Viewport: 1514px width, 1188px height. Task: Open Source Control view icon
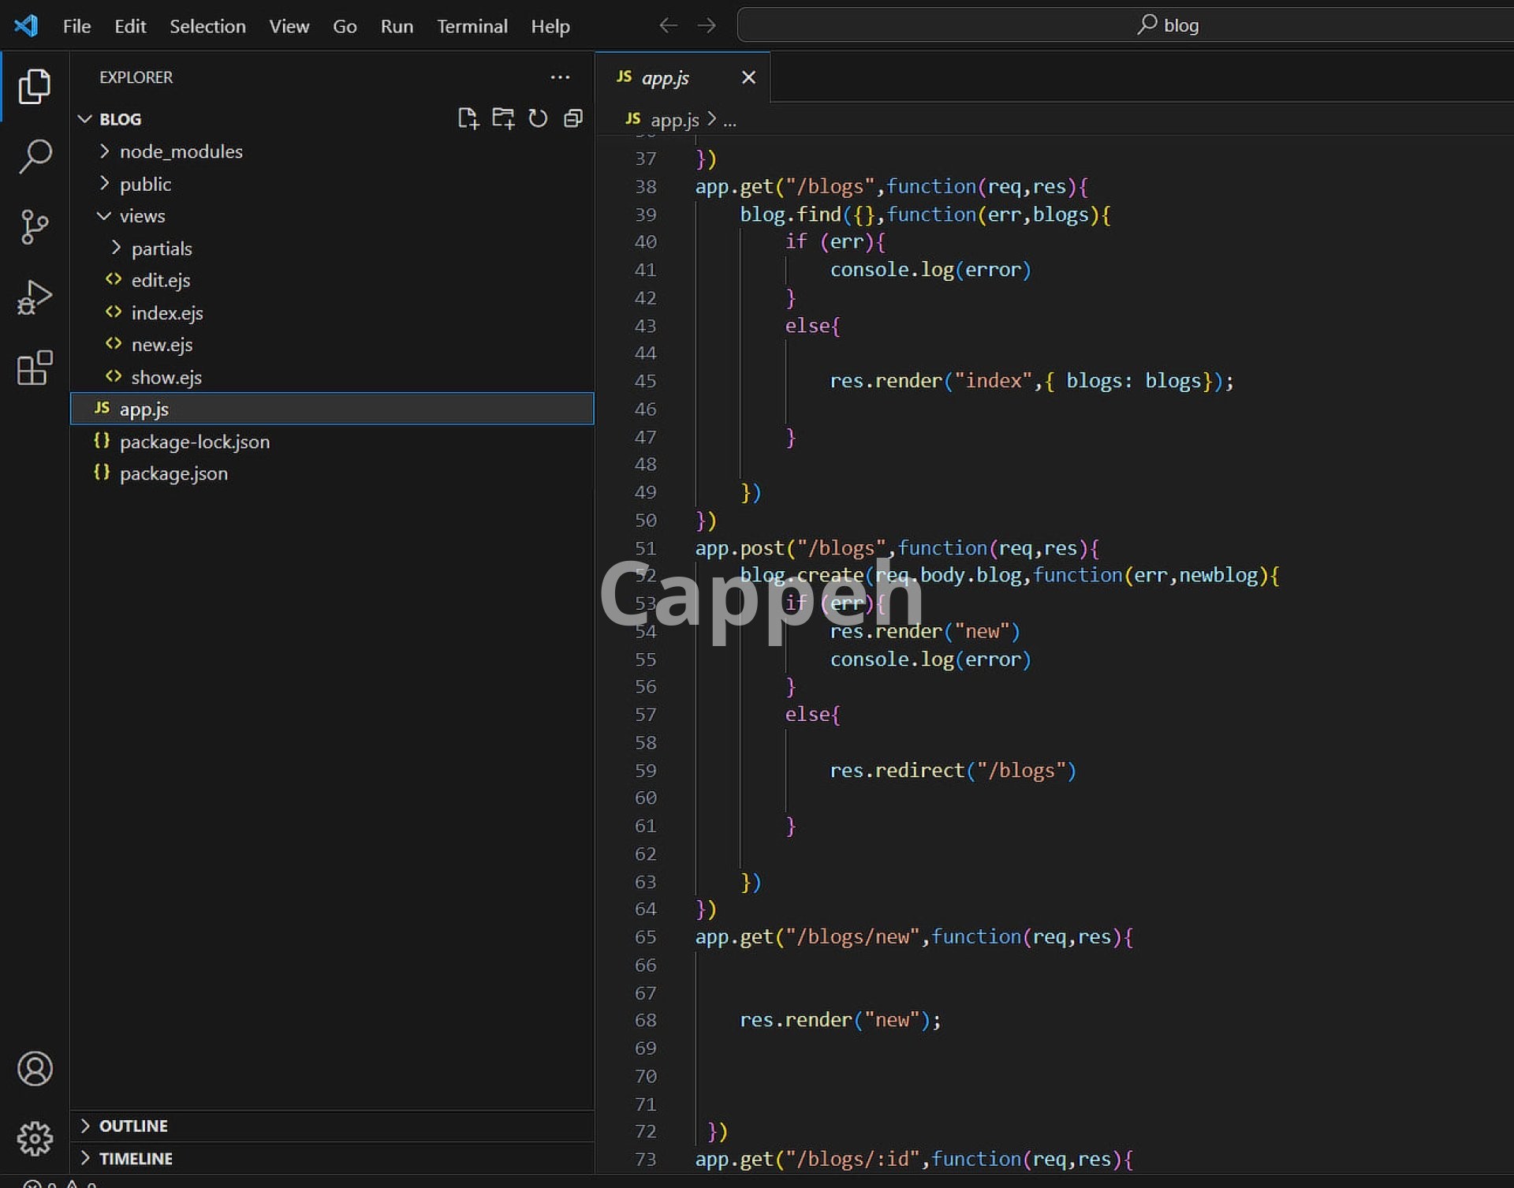coord(35,227)
